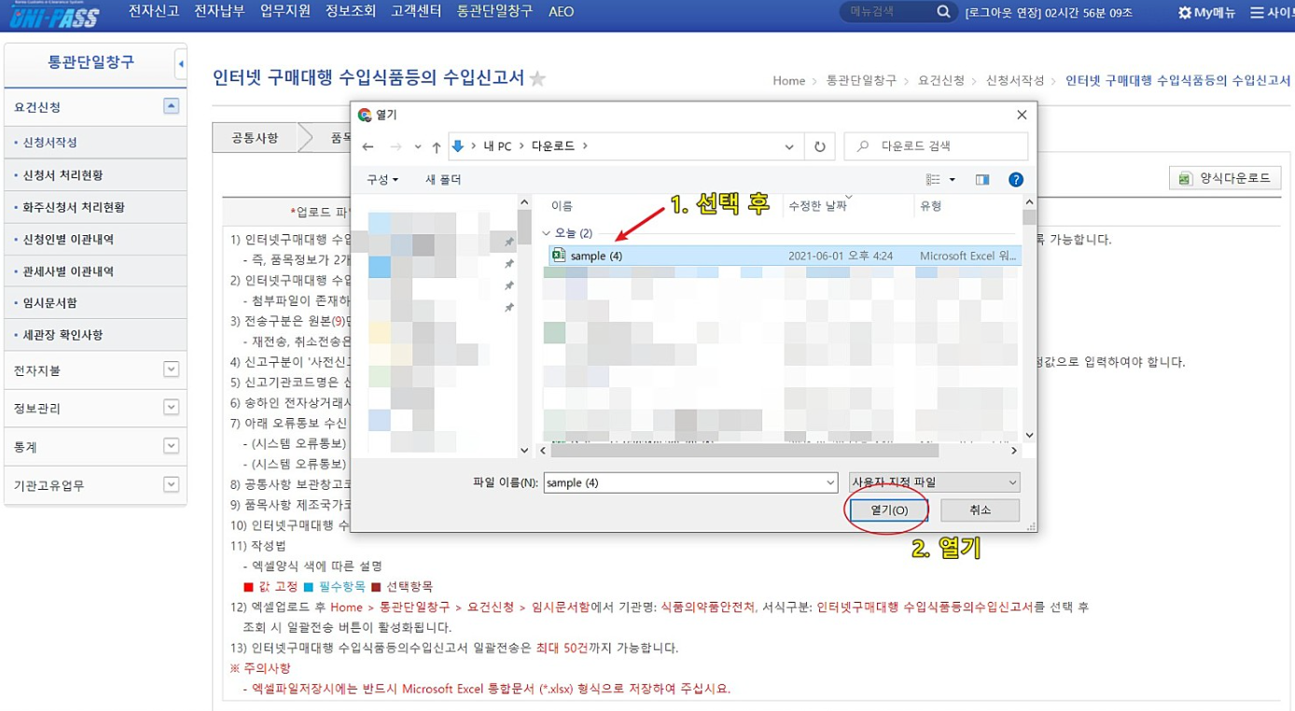
Task: Open 임시문서함 in sidebar
Action: click(50, 302)
